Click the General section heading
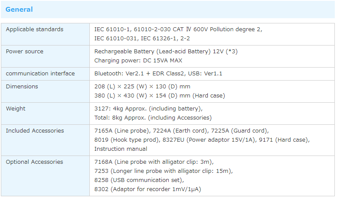The height and width of the screenshot is (198, 337). (x=19, y=10)
